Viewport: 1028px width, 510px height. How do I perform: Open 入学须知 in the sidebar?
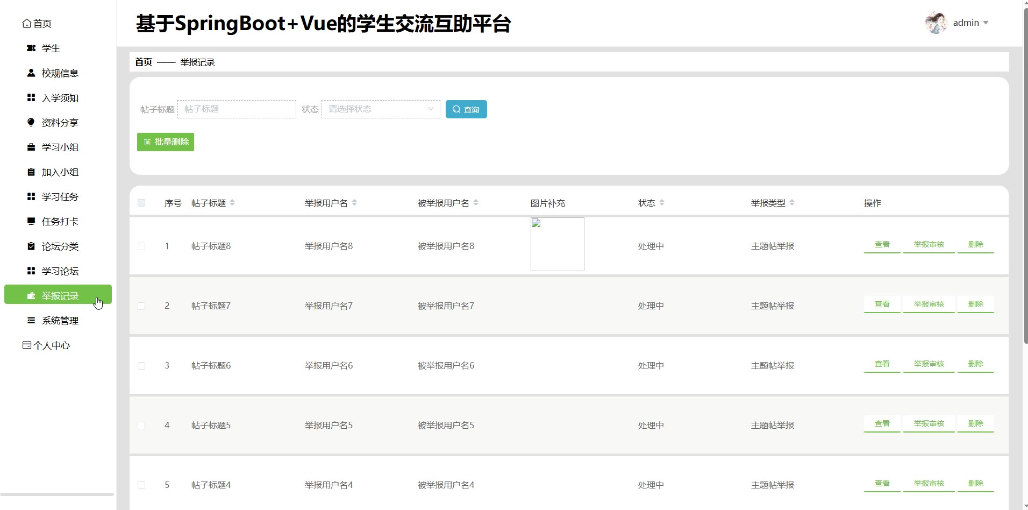pyautogui.click(x=60, y=98)
